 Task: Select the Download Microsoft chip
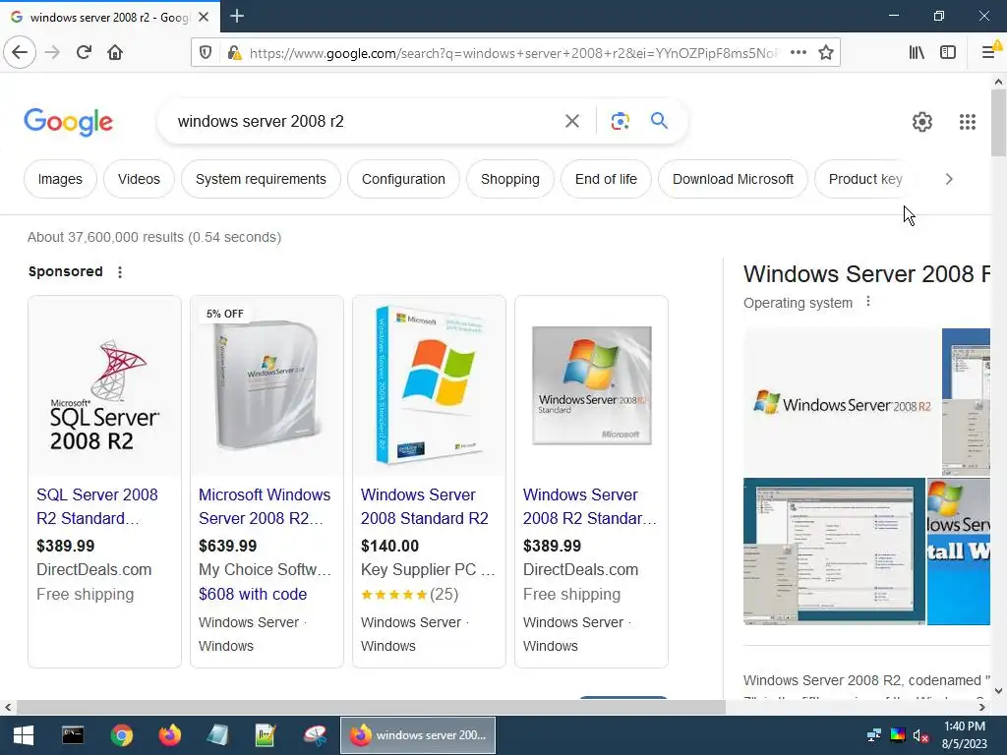[x=733, y=179]
